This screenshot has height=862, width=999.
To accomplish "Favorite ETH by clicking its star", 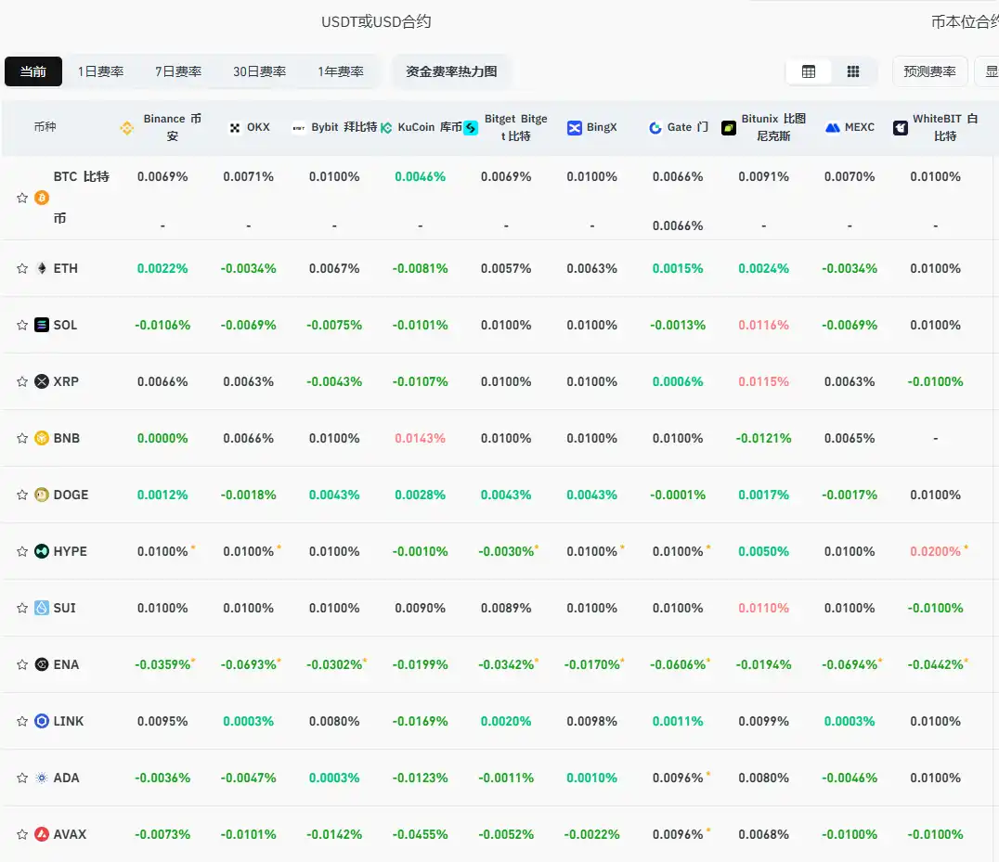I will (x=21, y=269).
